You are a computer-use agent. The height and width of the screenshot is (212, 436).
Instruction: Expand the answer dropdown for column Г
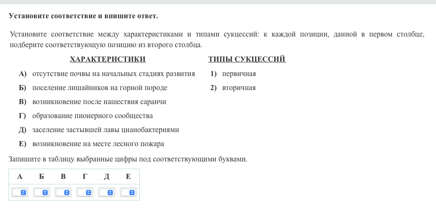click(x=85, y=192)
